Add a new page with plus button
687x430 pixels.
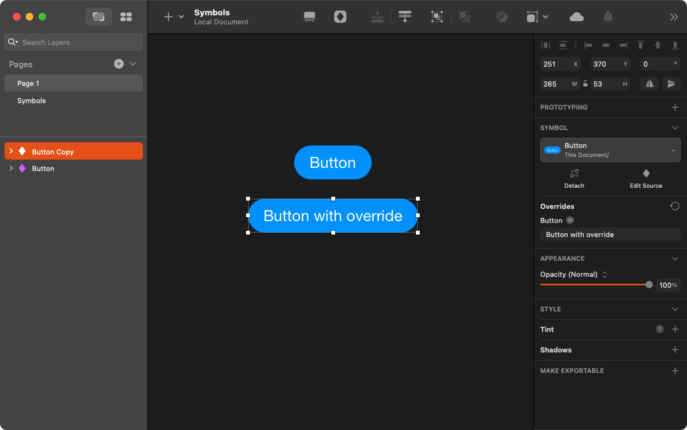(119, 64)
